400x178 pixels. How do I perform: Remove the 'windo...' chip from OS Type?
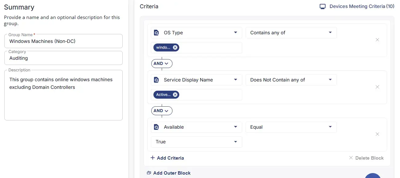[x=175, y=47]
